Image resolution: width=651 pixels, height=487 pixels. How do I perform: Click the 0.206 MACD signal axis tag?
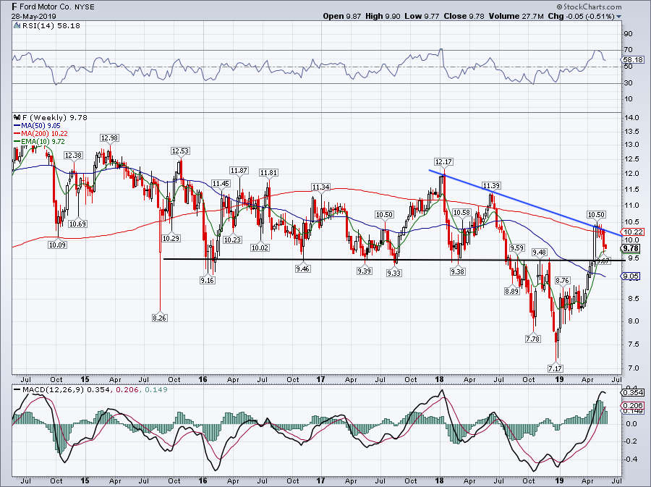(x=633, y=406)
